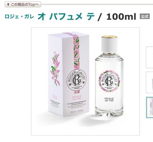Viewport: 153px width, 142px height.
Task: Click the pink floral illustration on box side
Action: click(x=55, y=69)
